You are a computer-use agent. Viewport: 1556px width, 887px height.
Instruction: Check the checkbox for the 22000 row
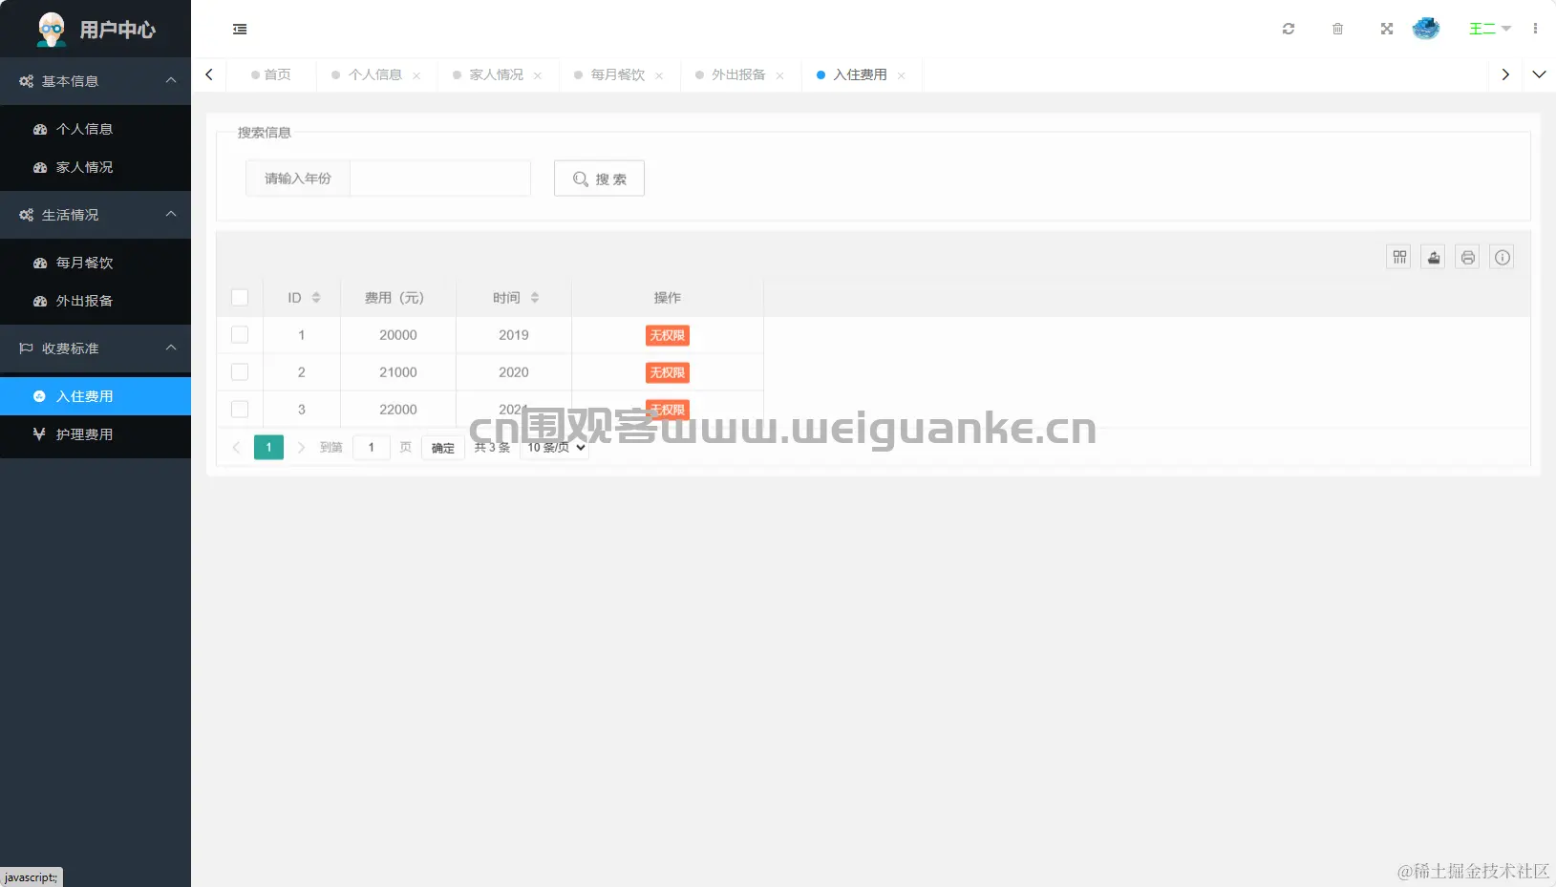coord(240,410)
